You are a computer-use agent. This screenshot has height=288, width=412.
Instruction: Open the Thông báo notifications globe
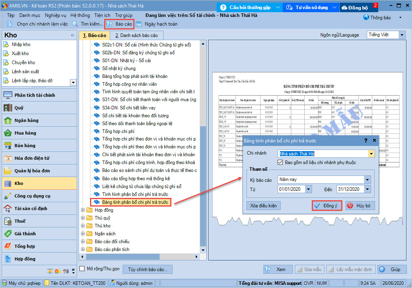(x=366, y=18)
